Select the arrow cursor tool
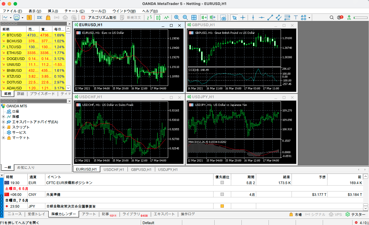The image size is (369, 225). coord(234,18)
